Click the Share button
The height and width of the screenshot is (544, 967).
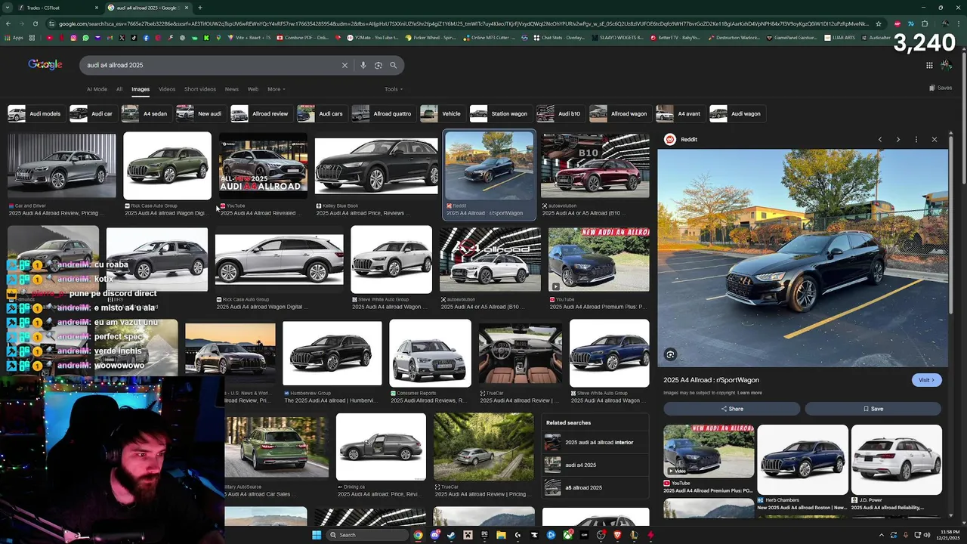pos(731,409)
